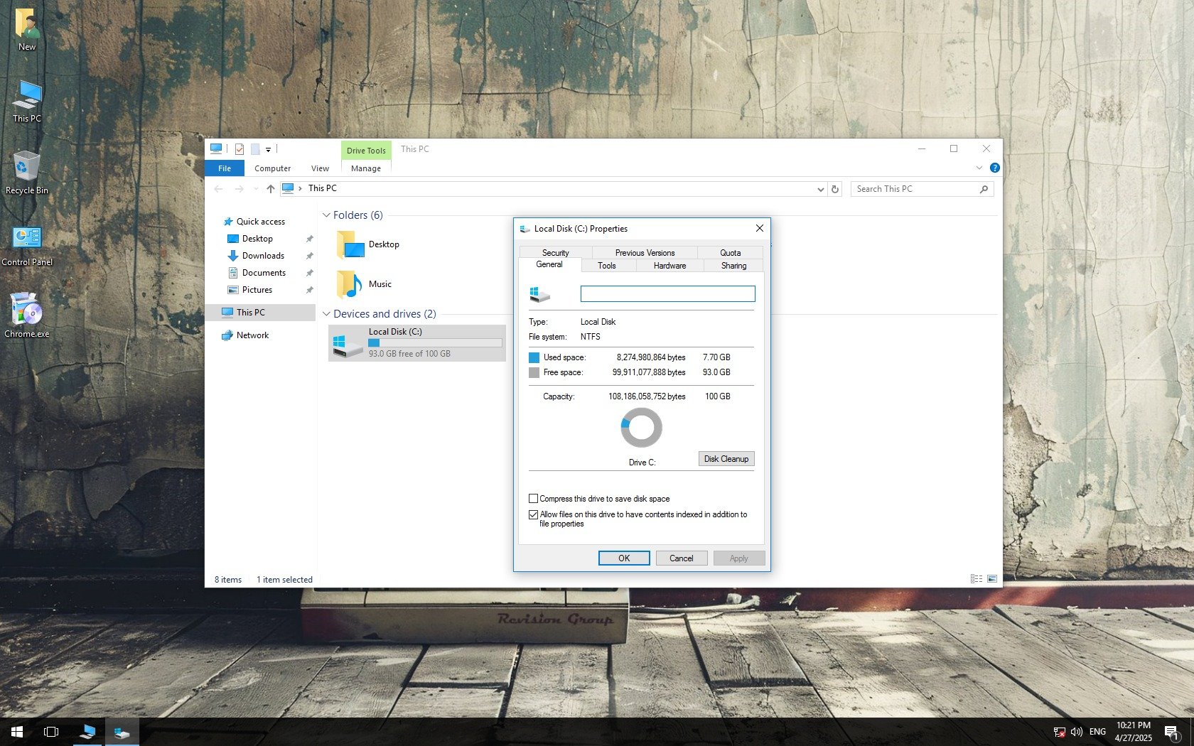Click the Local Disk (C:) usage bar

coord(435,342)
